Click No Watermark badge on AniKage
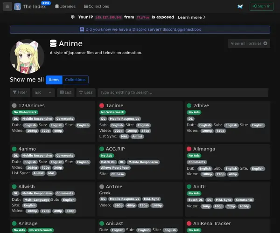280x233 pixels. [x=41, y=230]
